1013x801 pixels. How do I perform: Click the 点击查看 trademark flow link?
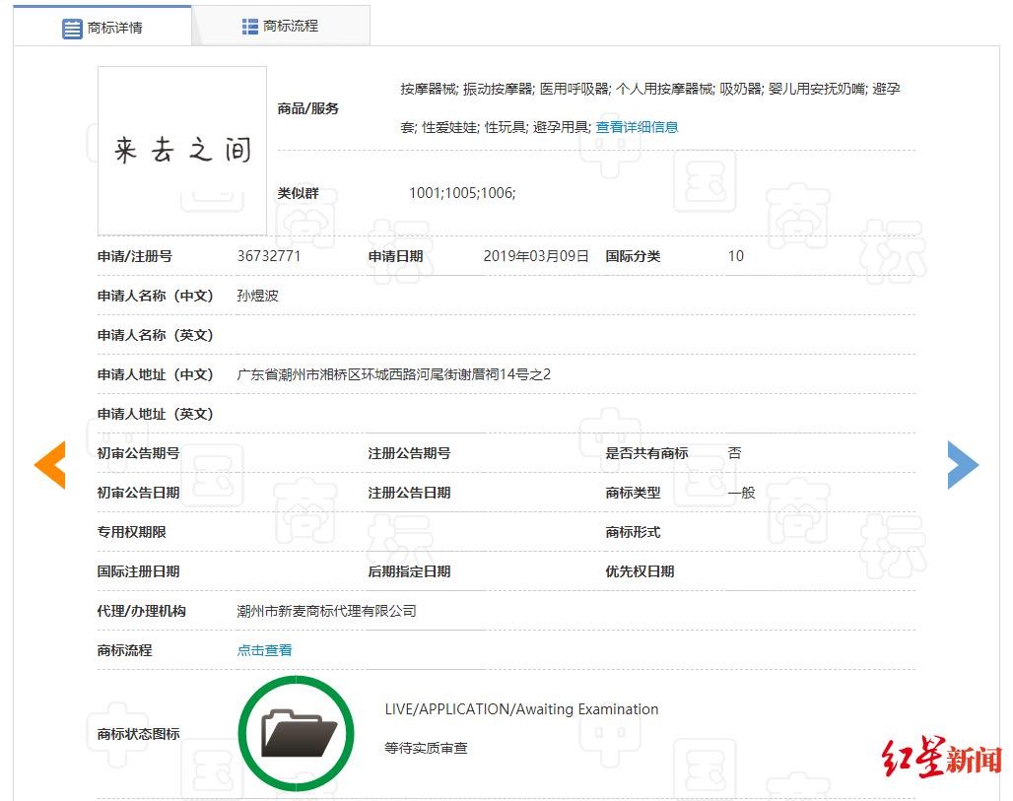click(x=264, y=650)
